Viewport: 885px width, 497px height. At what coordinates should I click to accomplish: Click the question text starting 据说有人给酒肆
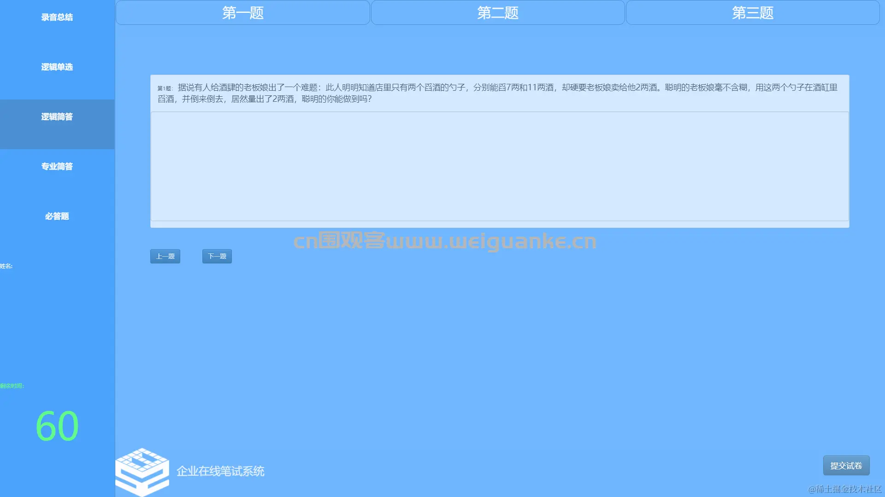(x=498, y=93)
